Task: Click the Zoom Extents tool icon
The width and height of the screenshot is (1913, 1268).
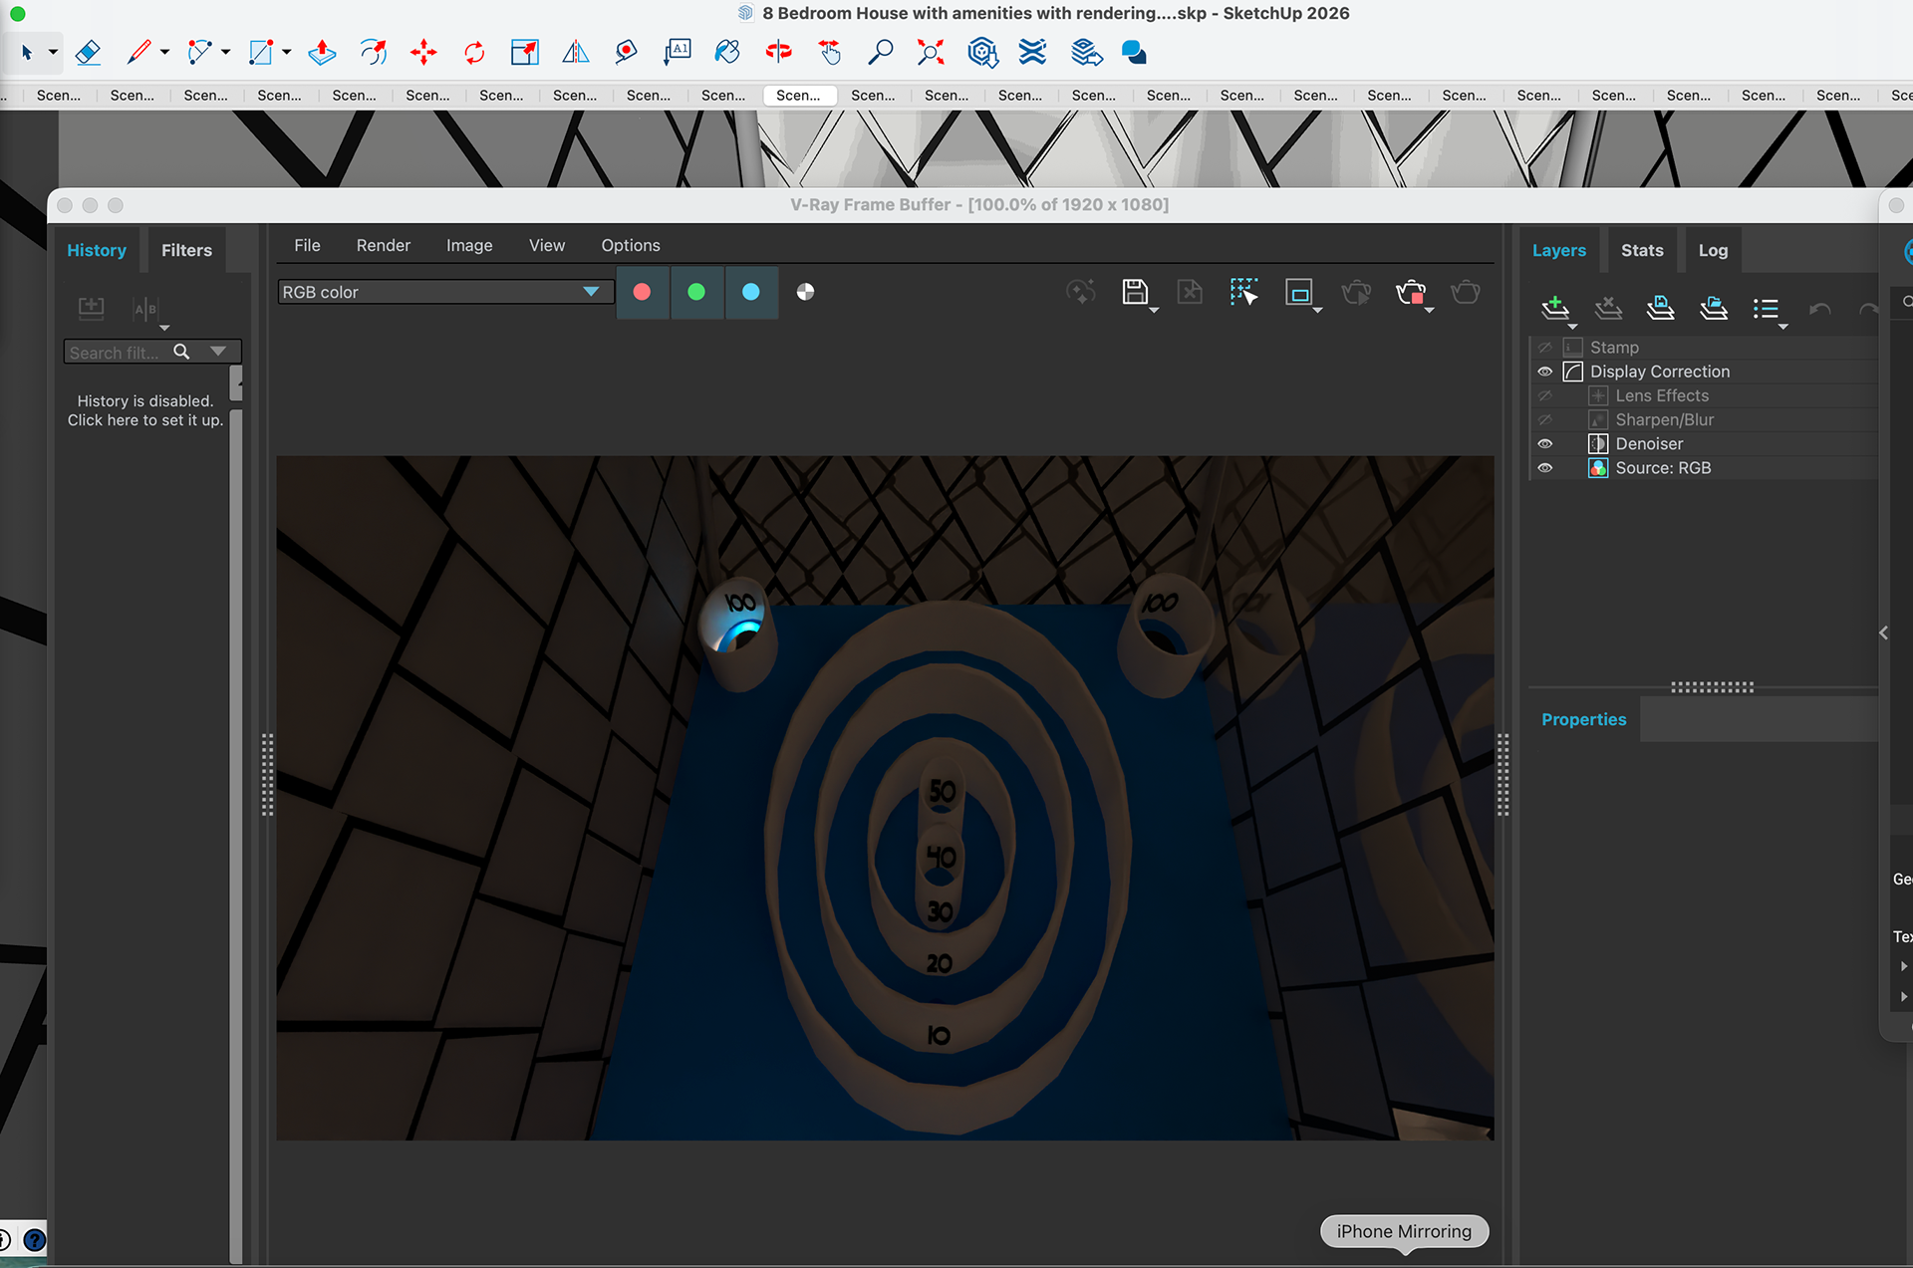Action: (x=931, y=53)
